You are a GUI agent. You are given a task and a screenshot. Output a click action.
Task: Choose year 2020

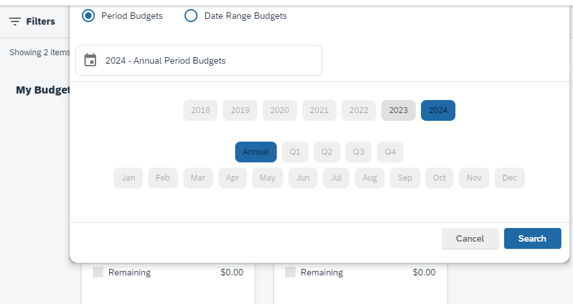[279, 110]
